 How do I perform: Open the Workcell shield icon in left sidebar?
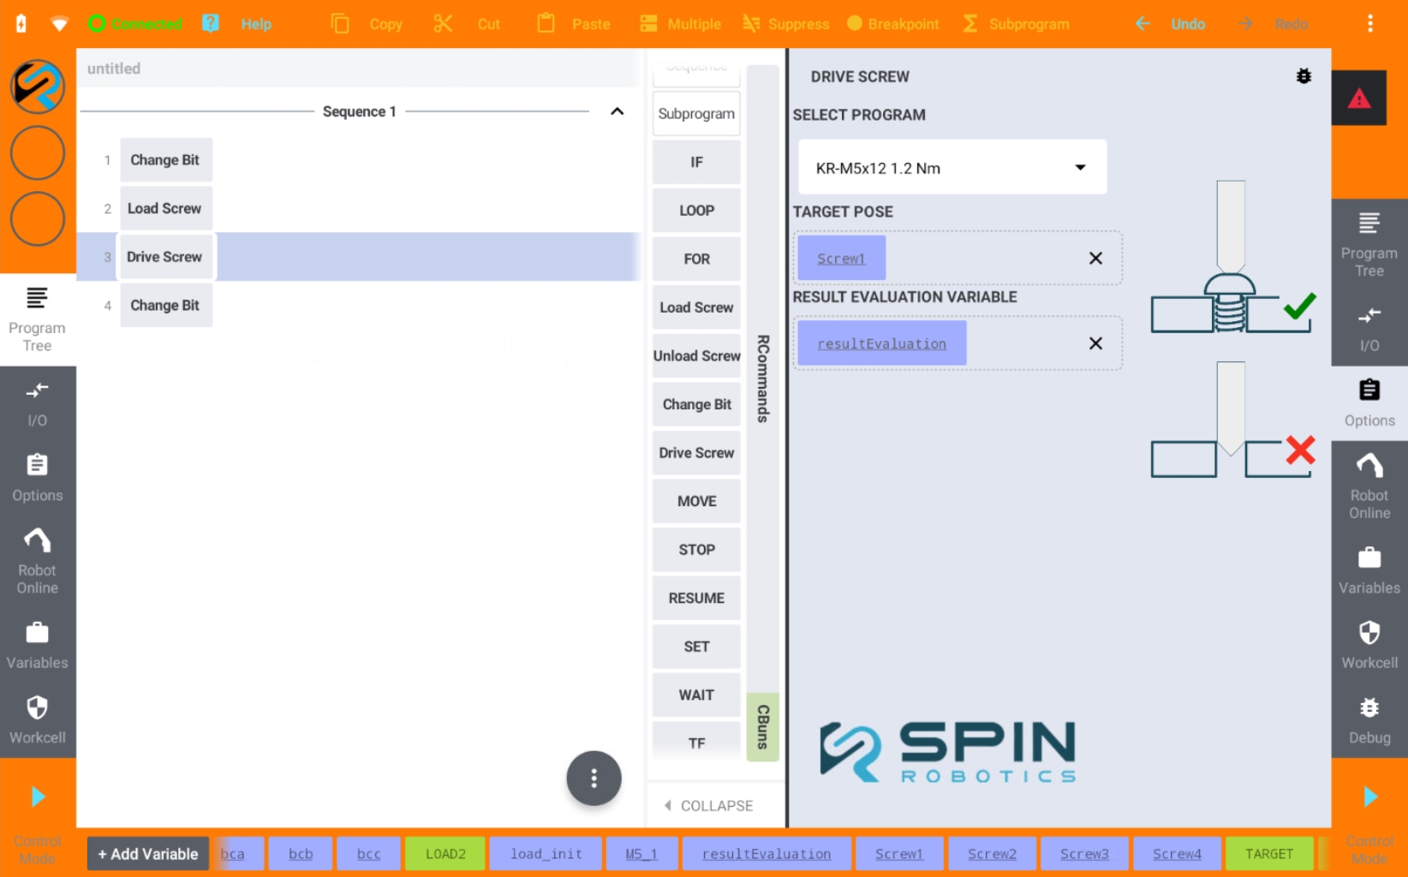pos(38,719)
